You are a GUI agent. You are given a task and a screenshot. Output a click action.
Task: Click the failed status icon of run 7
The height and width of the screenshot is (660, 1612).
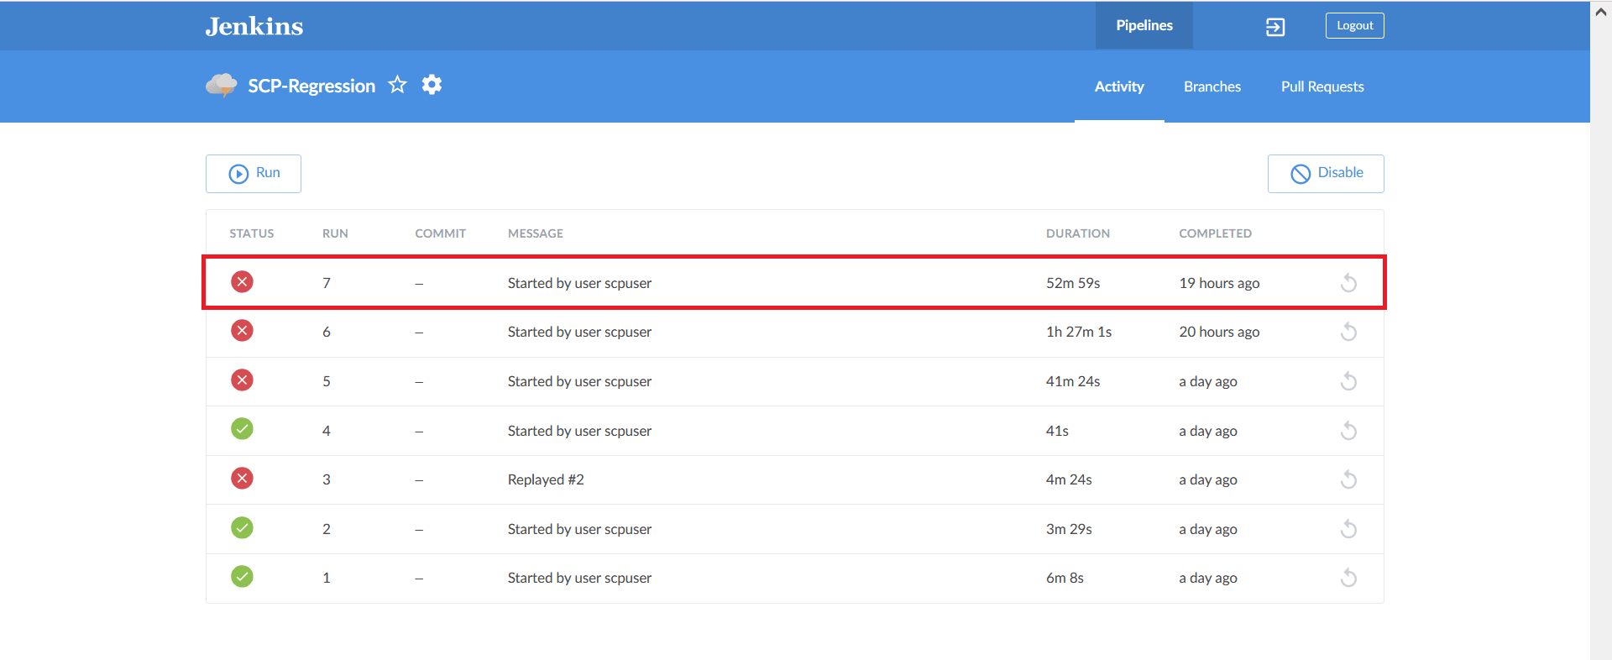pyautogui.click(x=242, y=281)
